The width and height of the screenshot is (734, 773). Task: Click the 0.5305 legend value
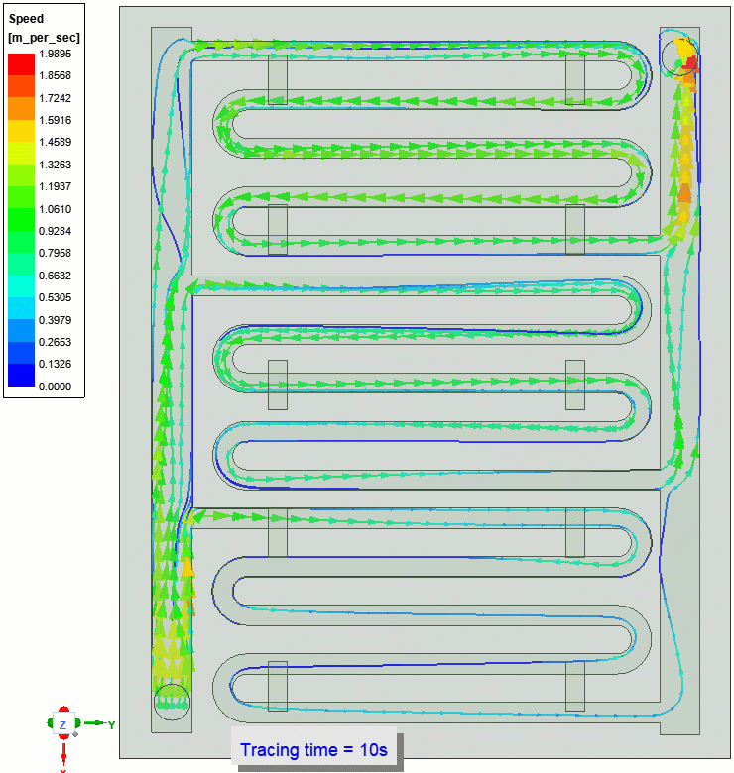click(55, 297)
